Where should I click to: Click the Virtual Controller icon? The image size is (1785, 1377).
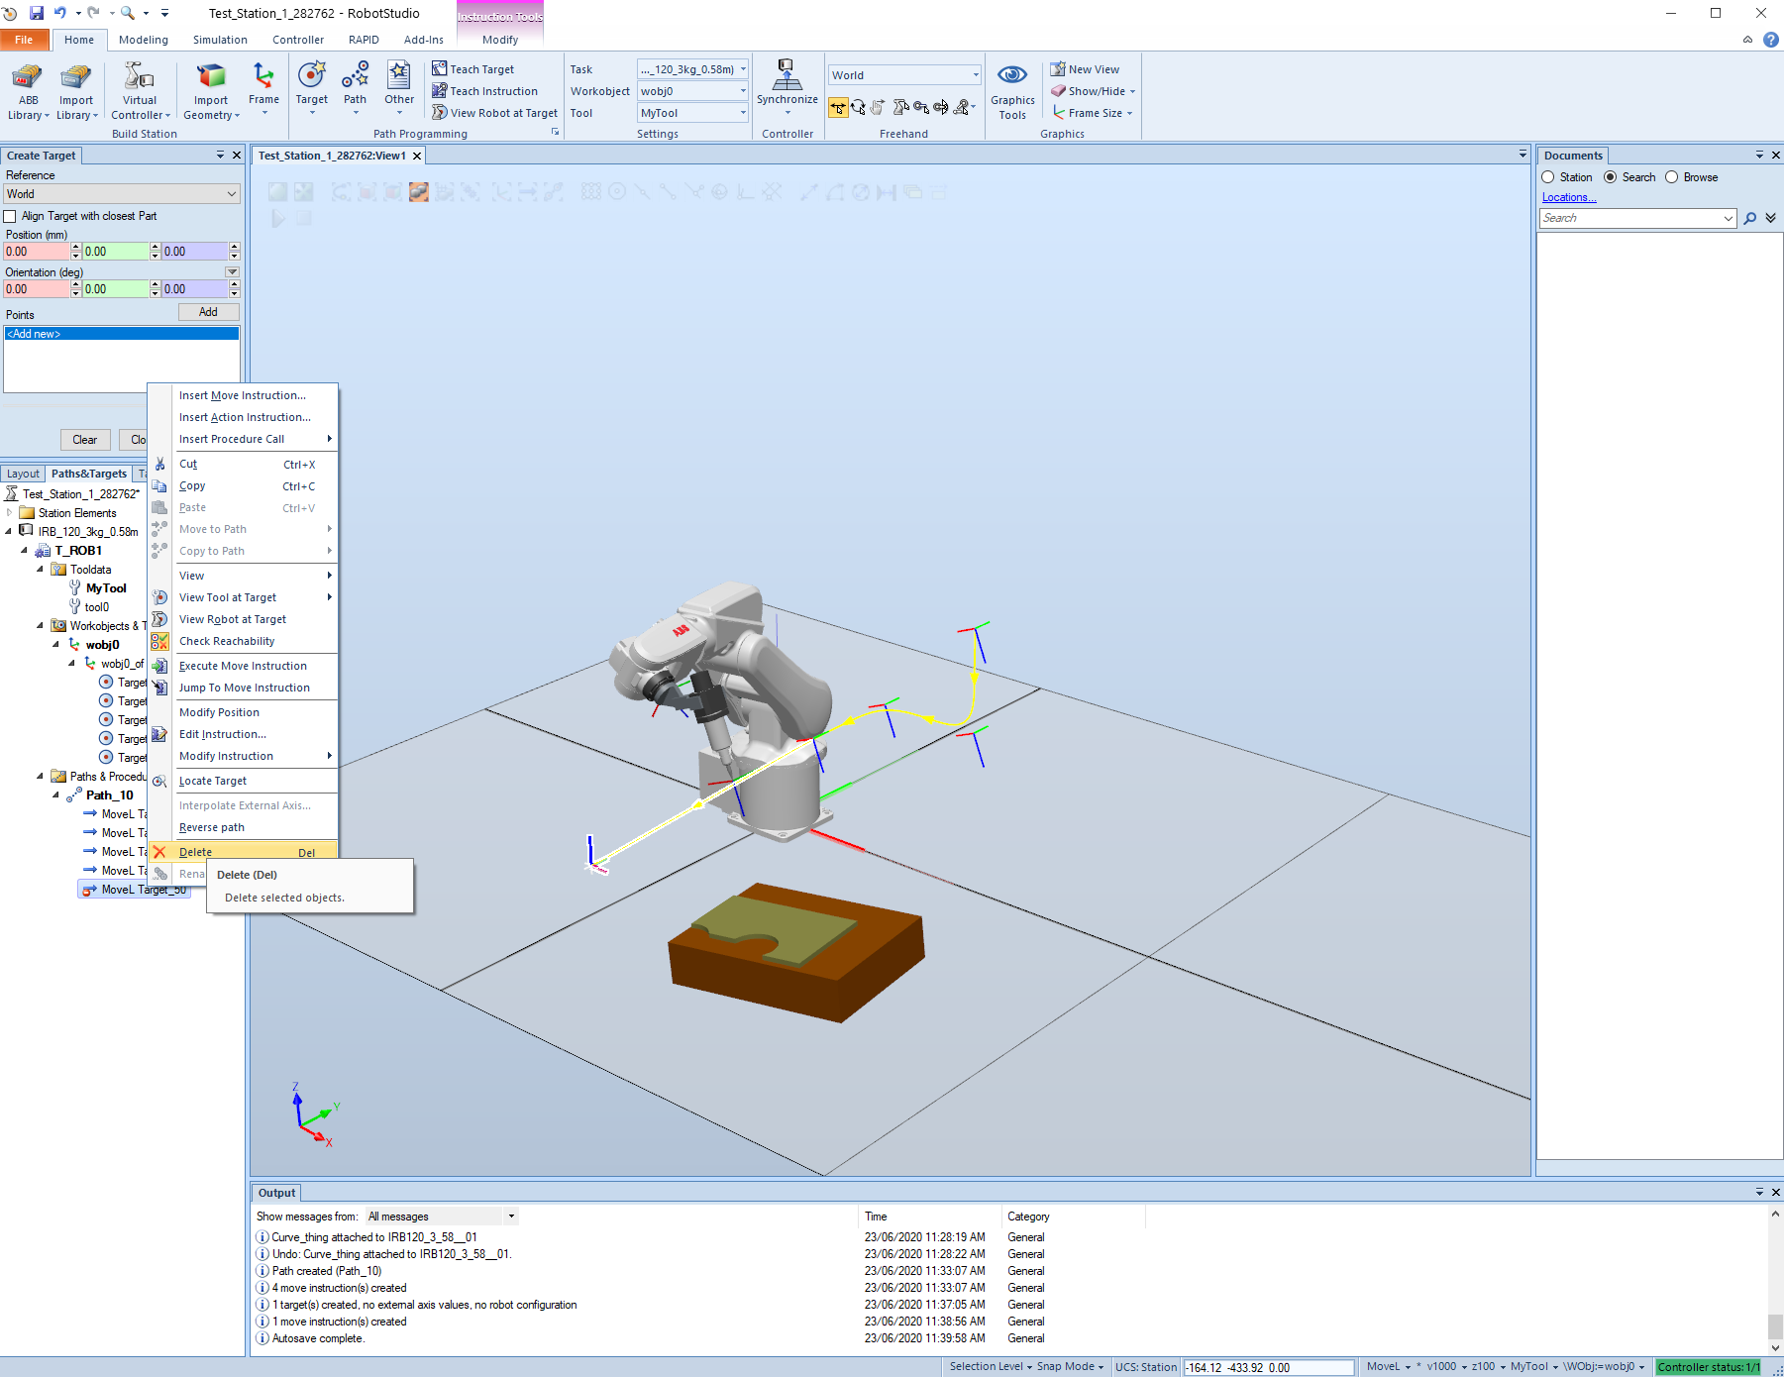(140, 78)
